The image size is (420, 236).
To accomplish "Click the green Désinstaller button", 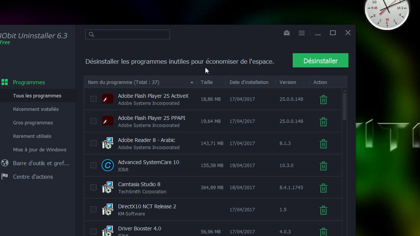I will click(x=321, y=61).
